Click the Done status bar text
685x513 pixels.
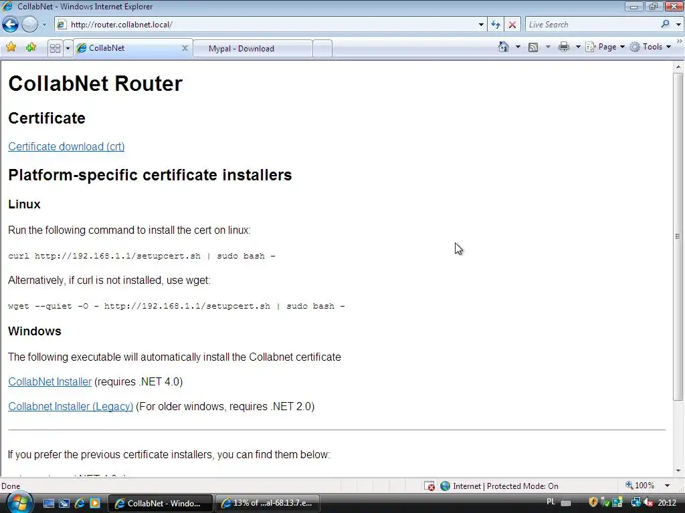click(x=11, y=486)
